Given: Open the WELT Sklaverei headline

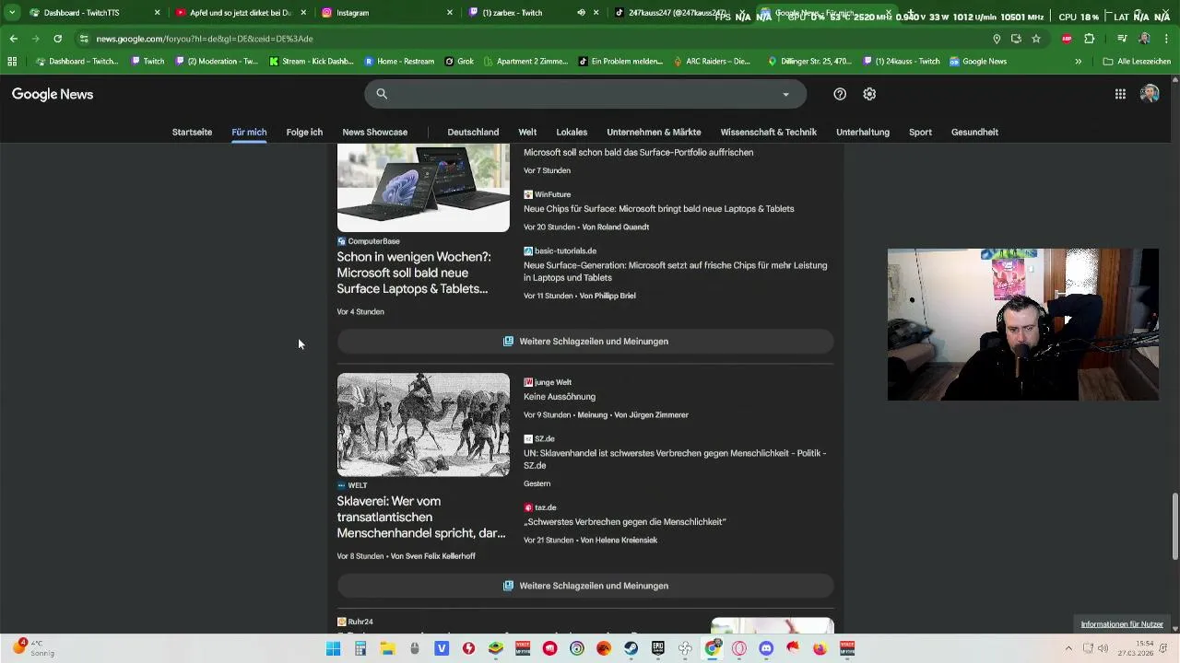Looking at the screenshot, I should pyautogui.click(x=421, y=517).
